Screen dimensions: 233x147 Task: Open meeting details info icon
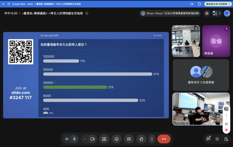[87, 13]
